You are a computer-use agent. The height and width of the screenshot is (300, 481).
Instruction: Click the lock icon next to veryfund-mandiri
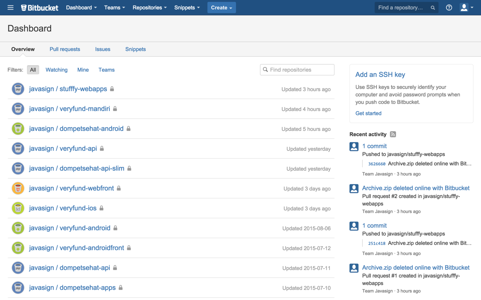point(115,109)
